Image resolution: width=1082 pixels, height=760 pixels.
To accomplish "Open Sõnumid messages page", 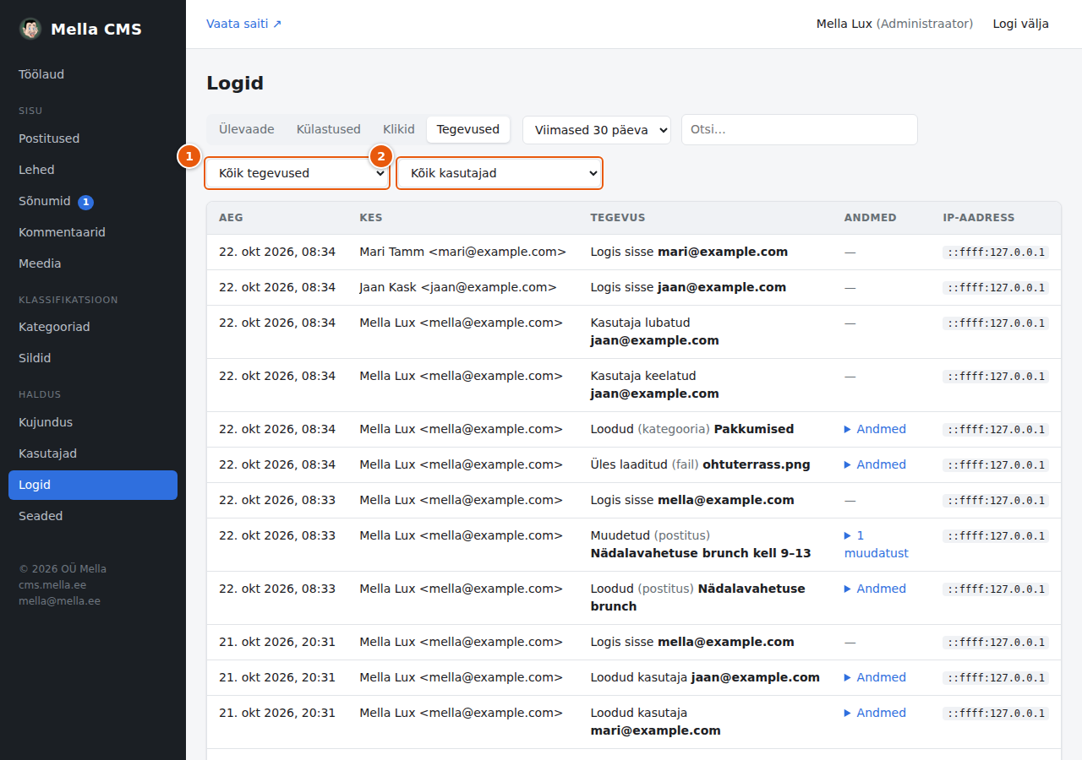I will 93,201.
